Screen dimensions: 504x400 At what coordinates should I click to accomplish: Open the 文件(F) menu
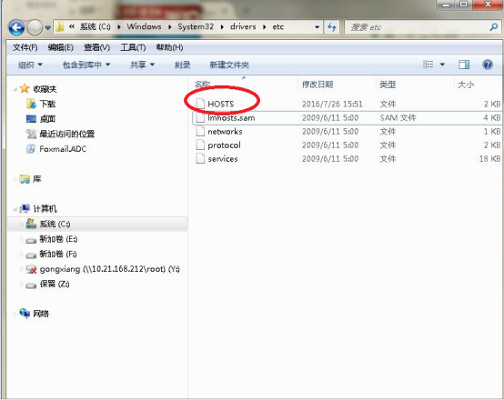25,47
